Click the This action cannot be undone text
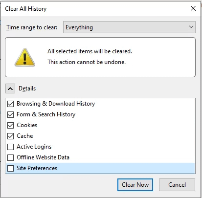The image size is (202, 198). pos(87,62)
